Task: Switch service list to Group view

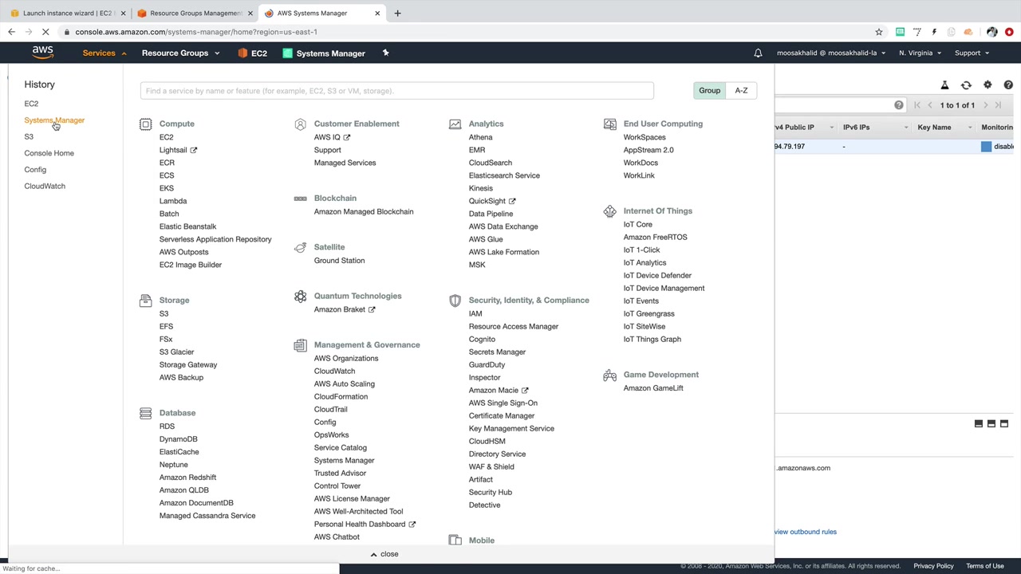Action: [x=709, y=91]
